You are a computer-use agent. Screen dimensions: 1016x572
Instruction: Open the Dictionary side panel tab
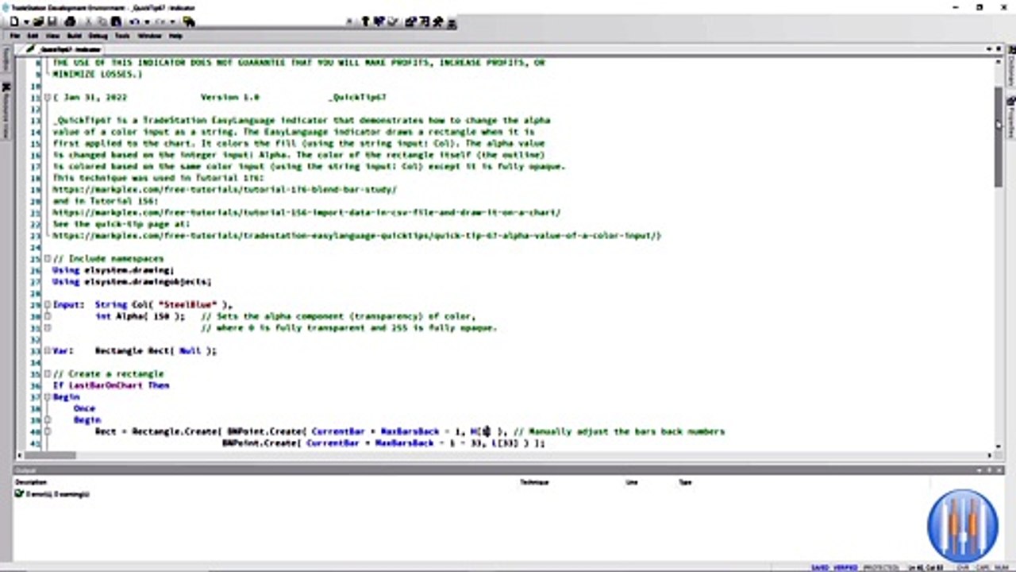click(x=1011, y=65)
